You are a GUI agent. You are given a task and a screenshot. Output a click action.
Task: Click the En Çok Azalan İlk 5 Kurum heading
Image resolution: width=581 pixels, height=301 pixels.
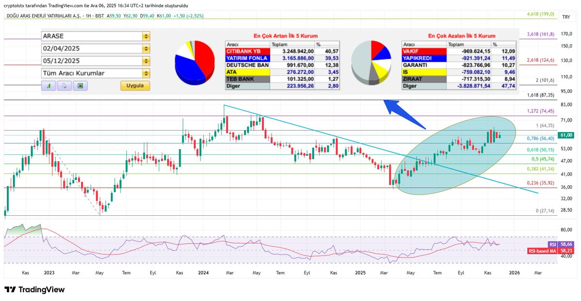pos(462,36)
